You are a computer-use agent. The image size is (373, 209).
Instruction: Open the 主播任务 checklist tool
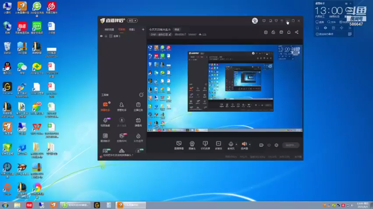(138, 107)
